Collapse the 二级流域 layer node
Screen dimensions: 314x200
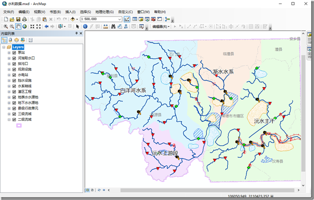coord(9,120)
